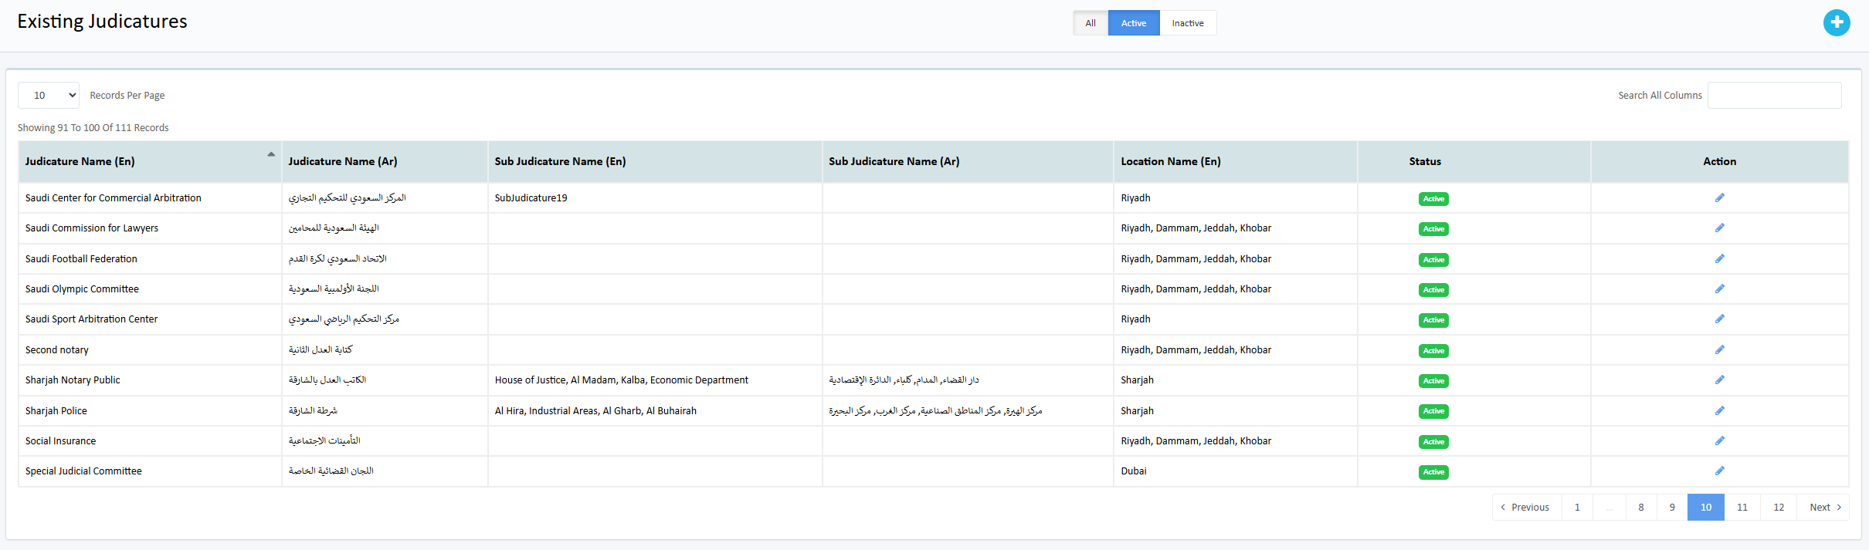Click 'SubJudicature19' cell

(655, 198)
